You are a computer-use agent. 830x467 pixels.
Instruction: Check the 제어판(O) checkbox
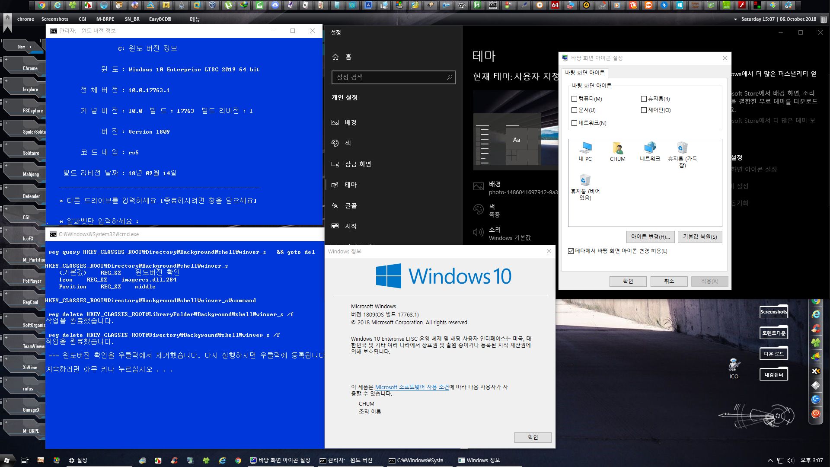(644, 110)
